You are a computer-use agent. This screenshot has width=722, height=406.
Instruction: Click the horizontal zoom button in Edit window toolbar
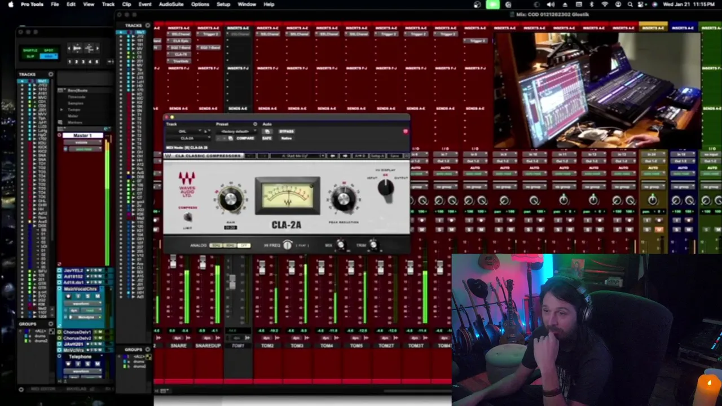(77, 48)
